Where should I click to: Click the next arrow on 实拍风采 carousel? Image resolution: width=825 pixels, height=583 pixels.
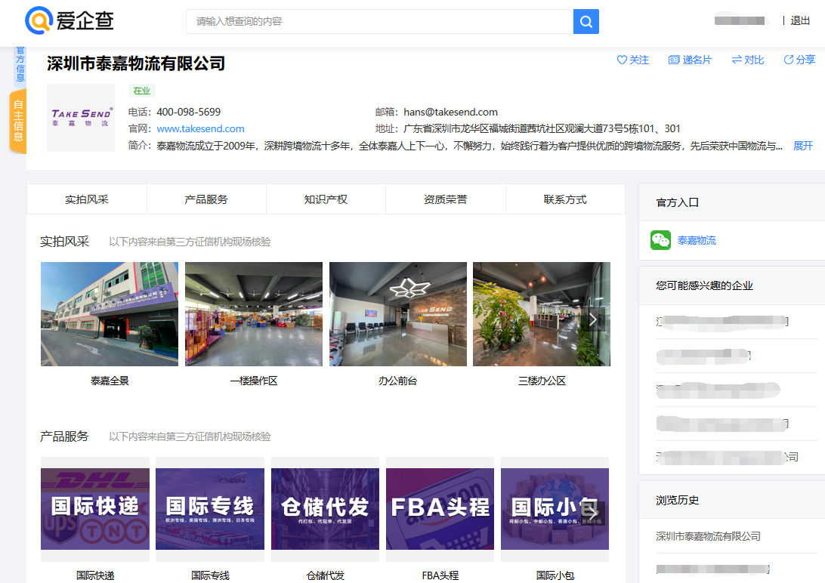(592, 319)
